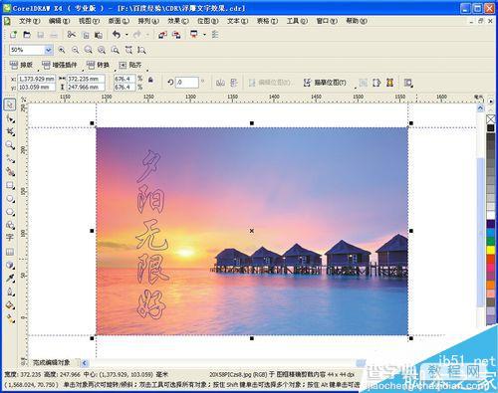Open the 位图(B) menu
Screen dimensions: 498x393
(208, 21)
